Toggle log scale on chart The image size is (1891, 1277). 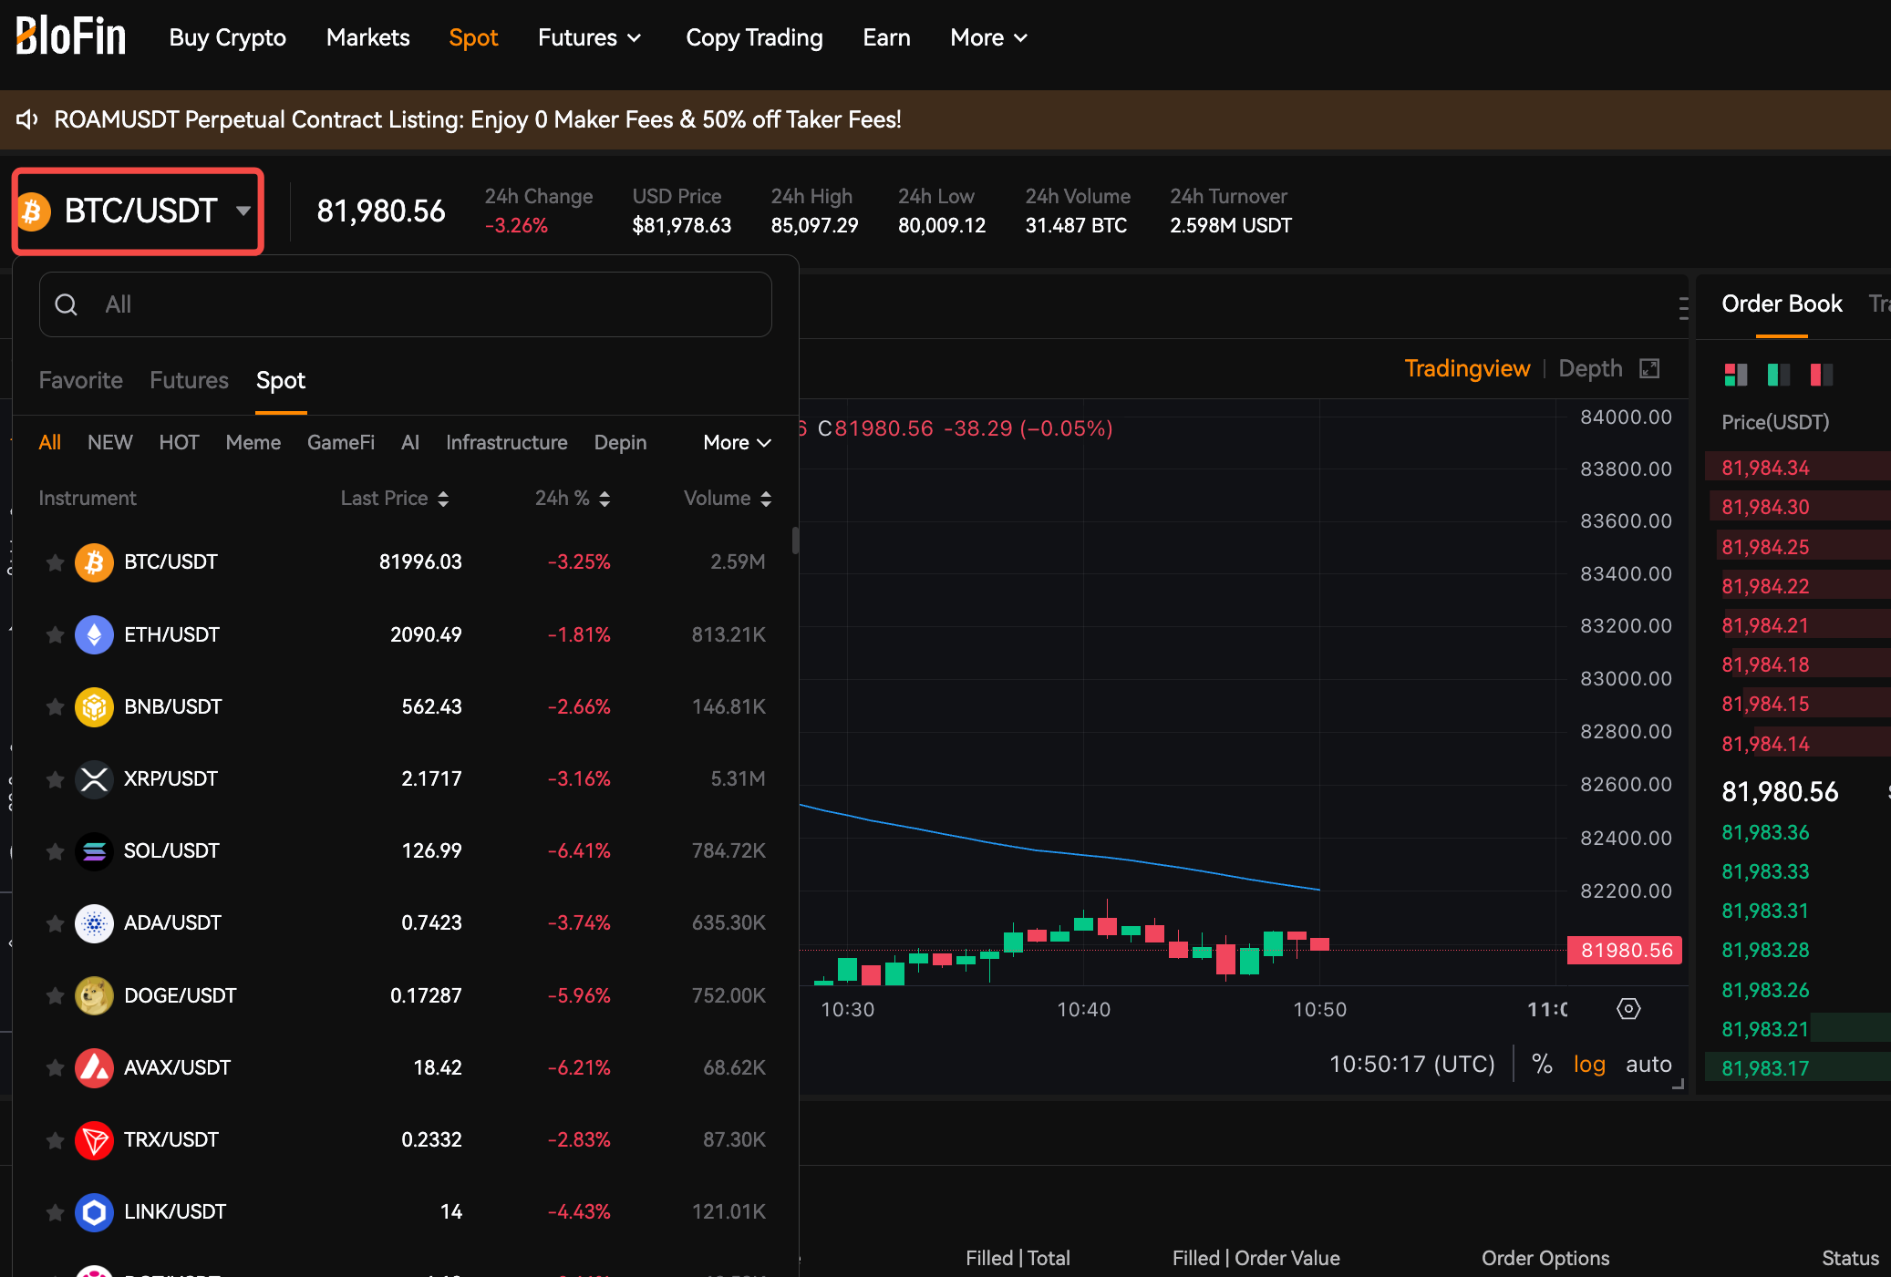pyautogui.click(x=1589, y=1064)
